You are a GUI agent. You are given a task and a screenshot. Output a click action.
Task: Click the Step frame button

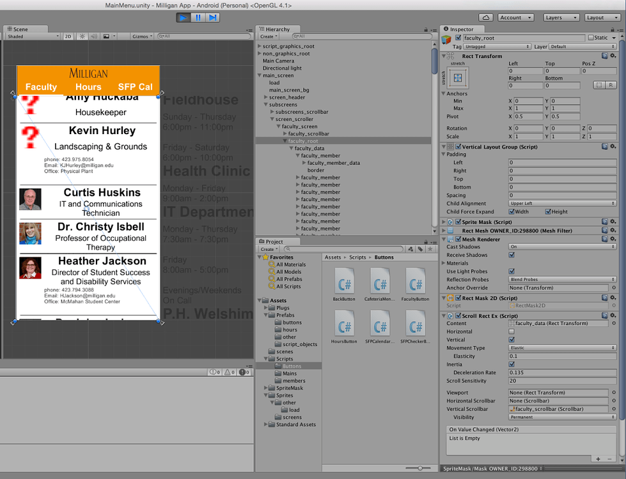[213, 18]
